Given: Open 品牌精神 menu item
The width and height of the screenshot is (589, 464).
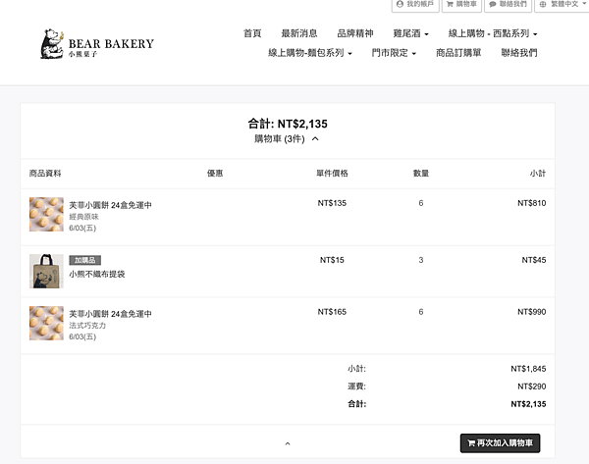Looking at the screenshot, I should [x=353, y=33].
